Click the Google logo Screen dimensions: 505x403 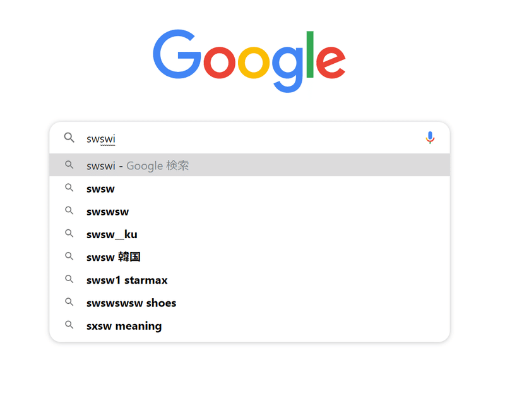(x=249, y=61)
